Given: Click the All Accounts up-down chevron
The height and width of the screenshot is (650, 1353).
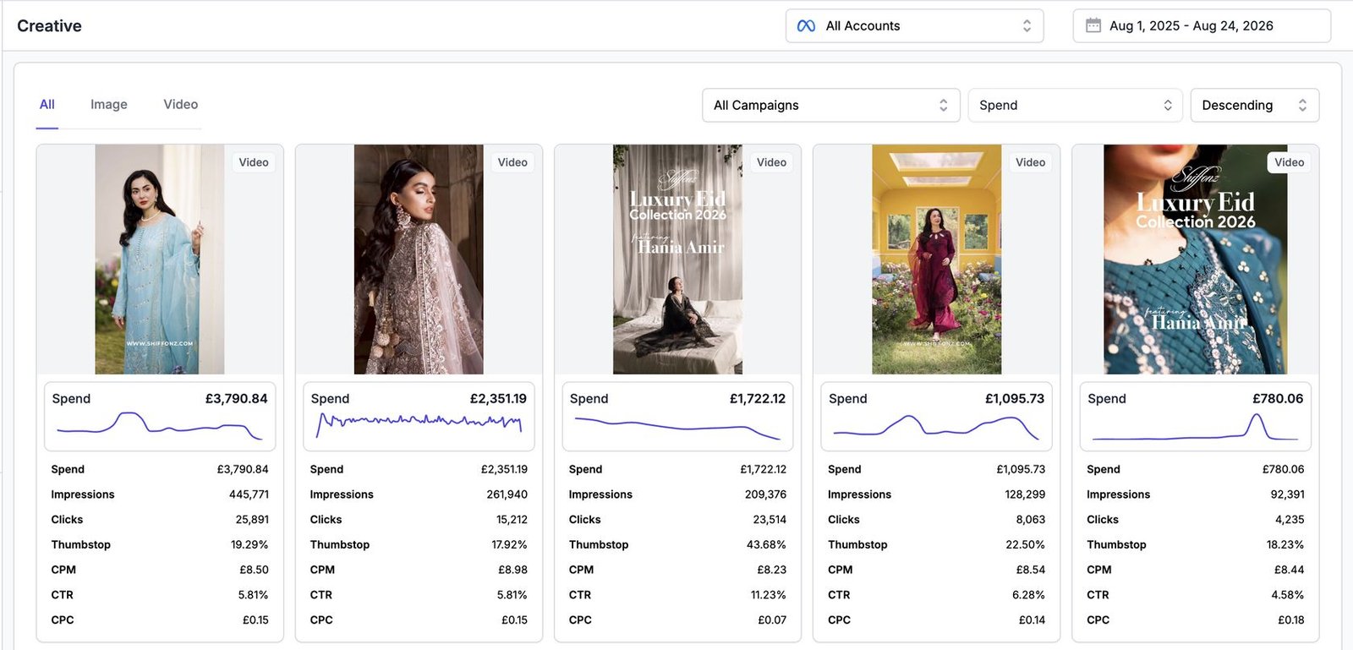Looking at the screenshot, I should click(x=1027, y=26).
